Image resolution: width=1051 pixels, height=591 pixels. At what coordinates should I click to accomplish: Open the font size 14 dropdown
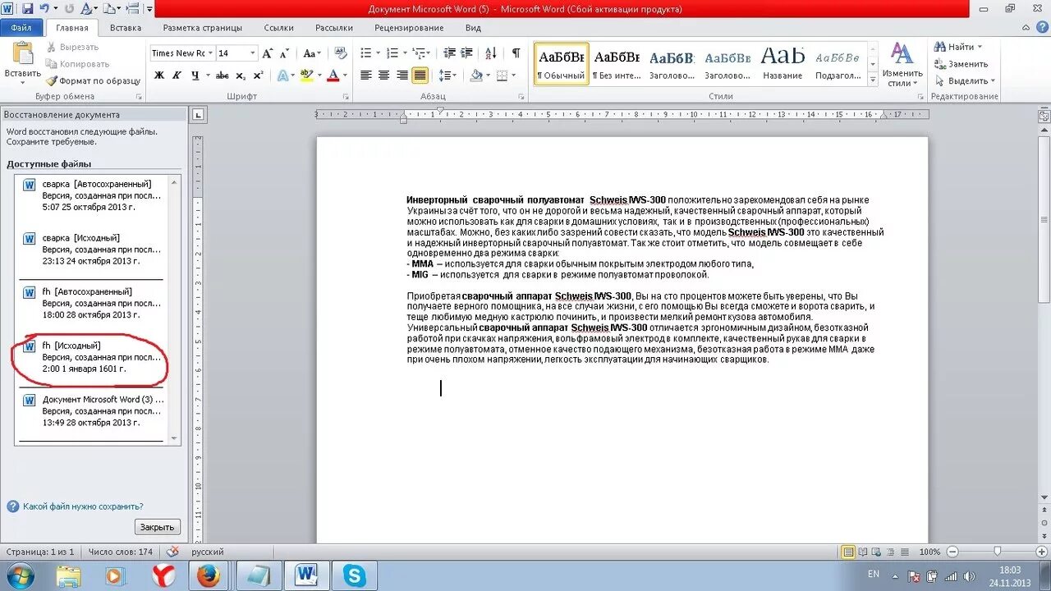click(252, 53)
